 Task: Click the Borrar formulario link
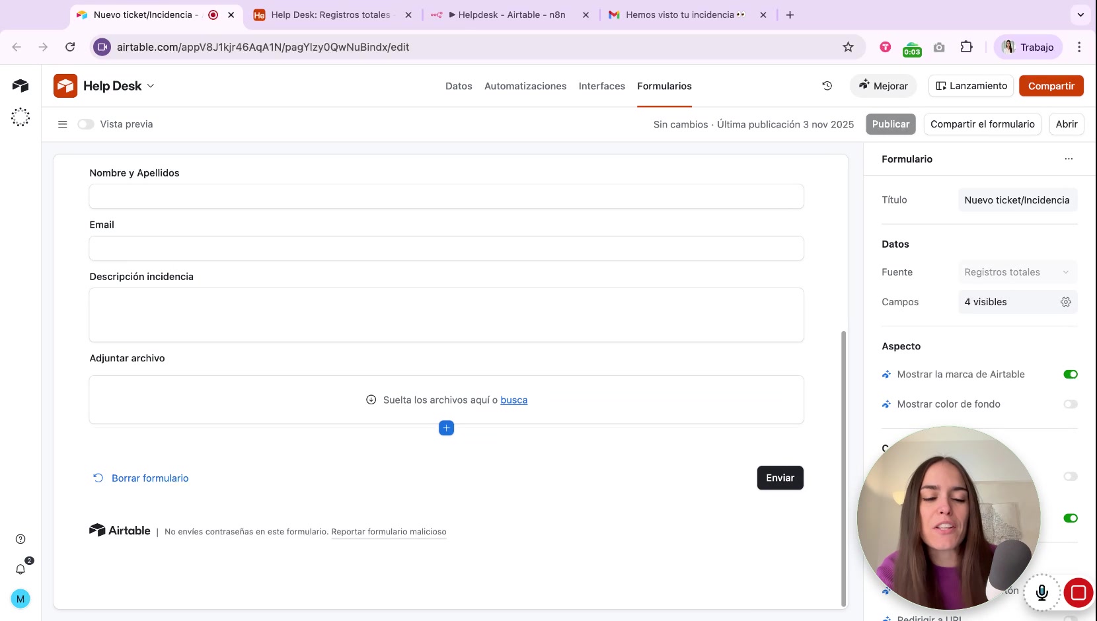pos(149,478)
